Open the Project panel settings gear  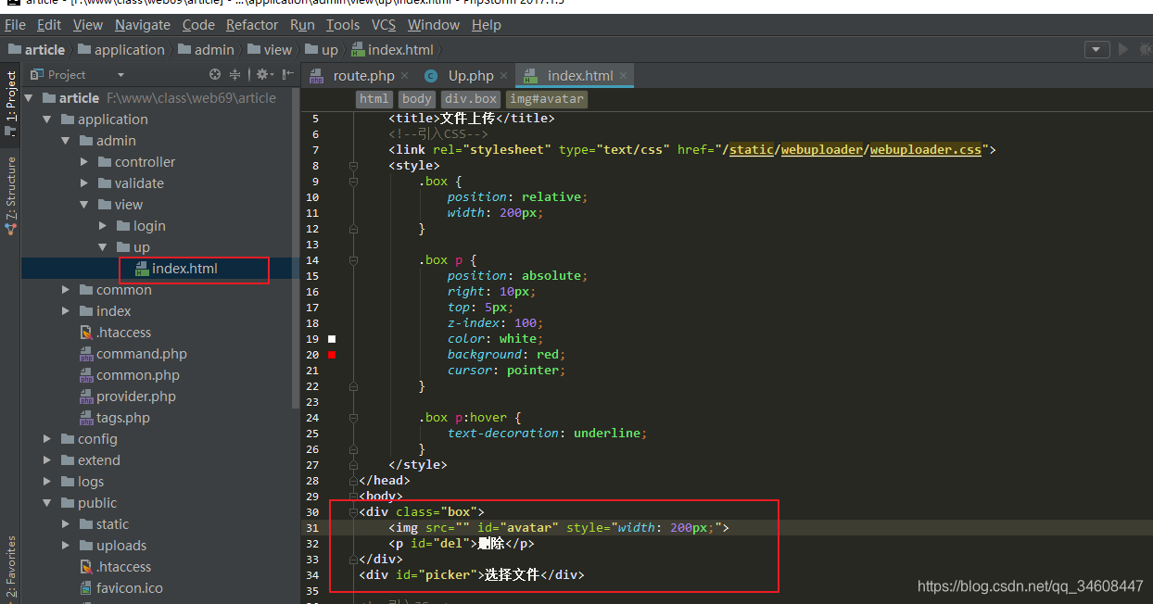[262, 74]
